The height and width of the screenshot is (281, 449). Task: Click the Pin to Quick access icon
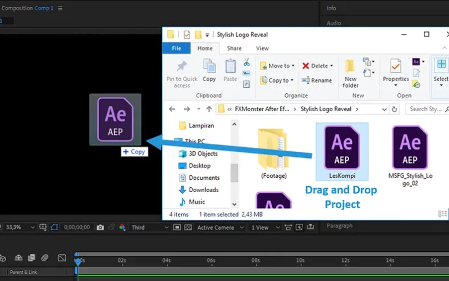tap(181, 66)
